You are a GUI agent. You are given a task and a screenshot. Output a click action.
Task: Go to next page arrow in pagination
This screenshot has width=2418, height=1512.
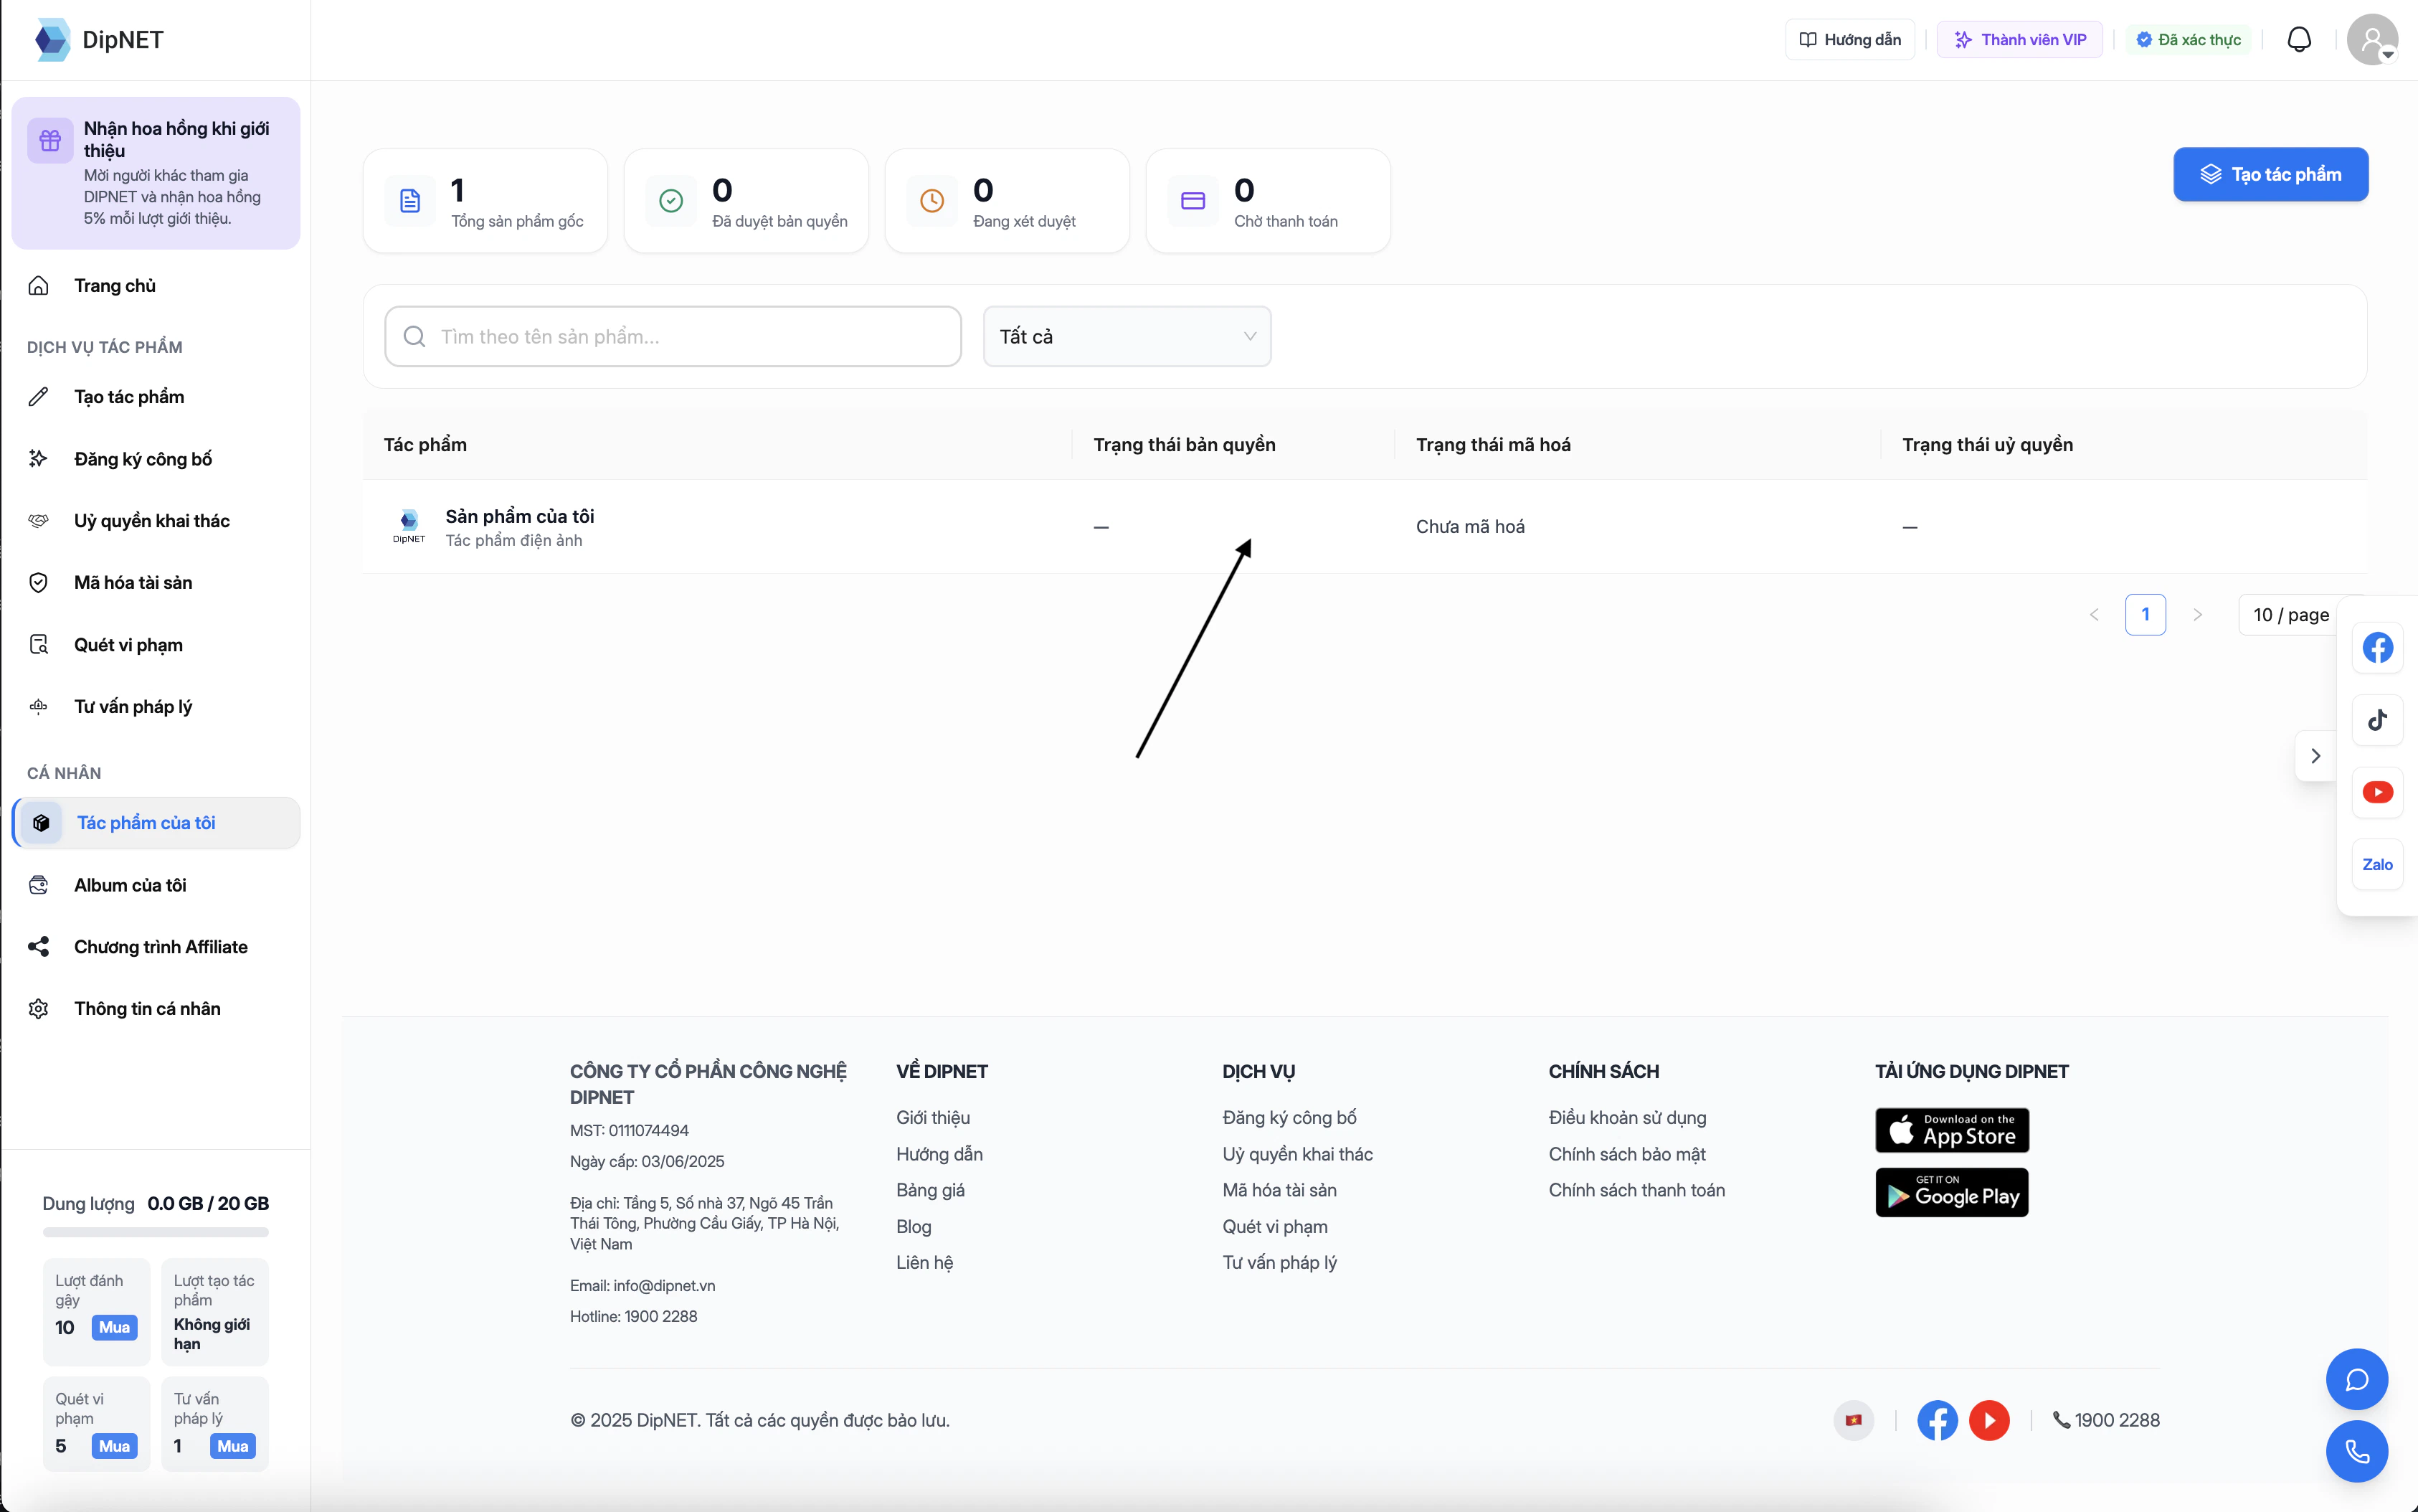coord(2197,615)
